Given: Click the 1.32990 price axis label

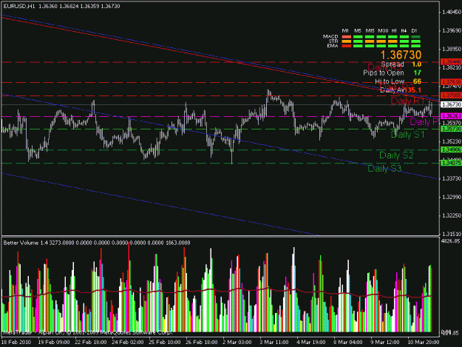Looking at the screenshot, I should (452, 197).
